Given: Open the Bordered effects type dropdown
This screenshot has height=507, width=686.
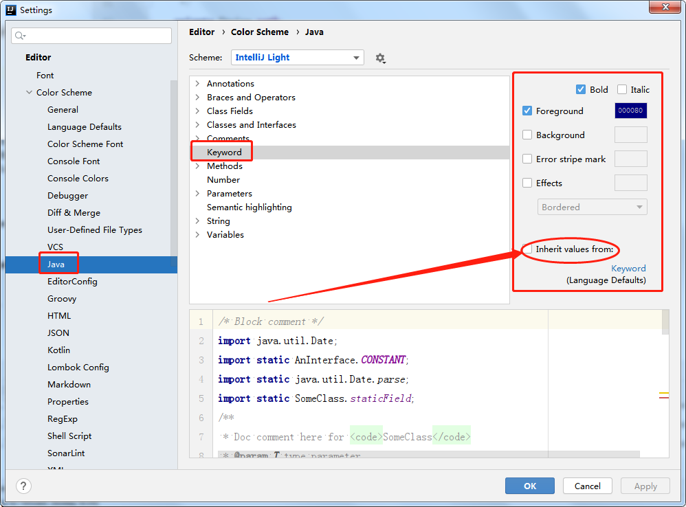Looking at the screenshot, I should pyautogui.click(x=593, y=207).
